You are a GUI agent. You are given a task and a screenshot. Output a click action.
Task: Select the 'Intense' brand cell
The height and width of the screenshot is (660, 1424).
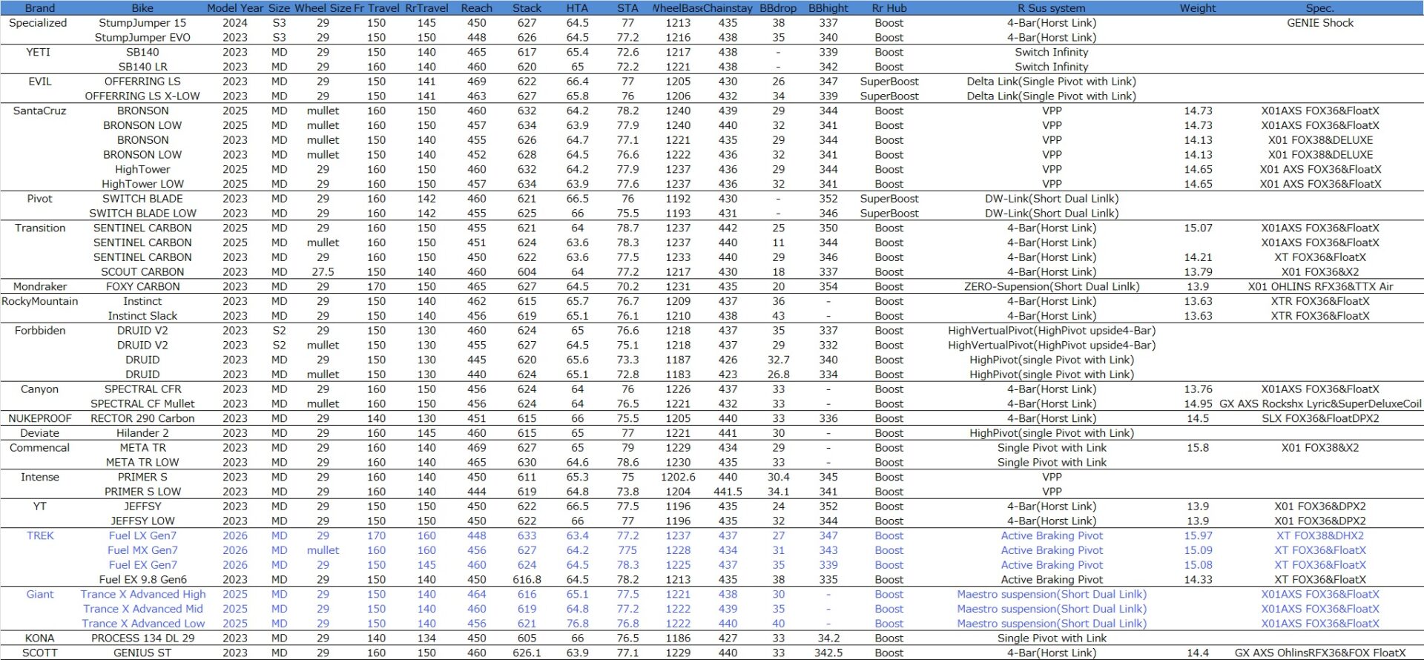point(40,477)
